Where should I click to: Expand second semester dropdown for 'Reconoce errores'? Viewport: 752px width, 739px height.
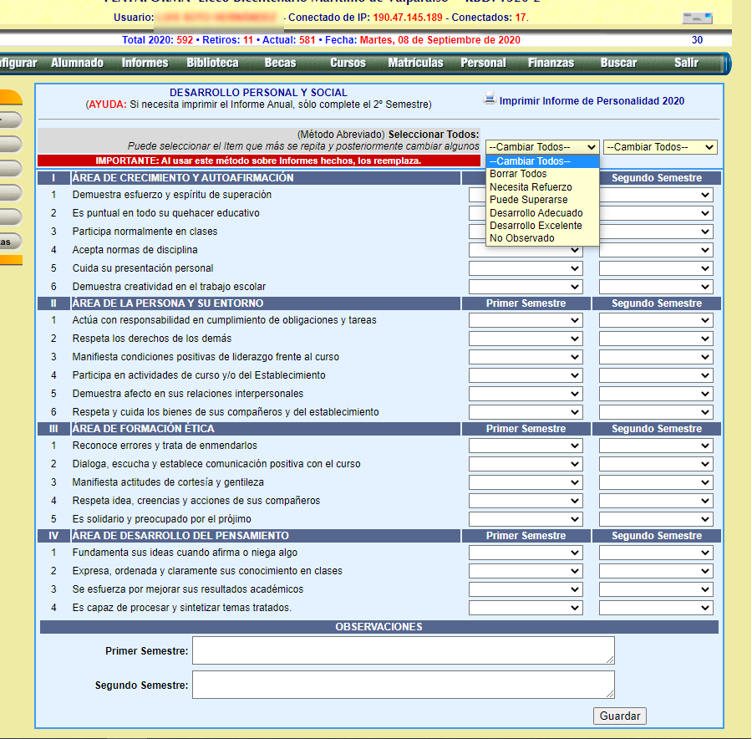pos(656,446)
